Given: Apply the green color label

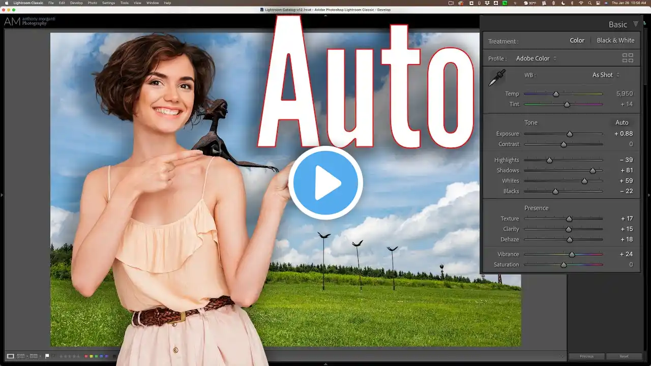Looking at the screenshot, I should tap(96, 356).
